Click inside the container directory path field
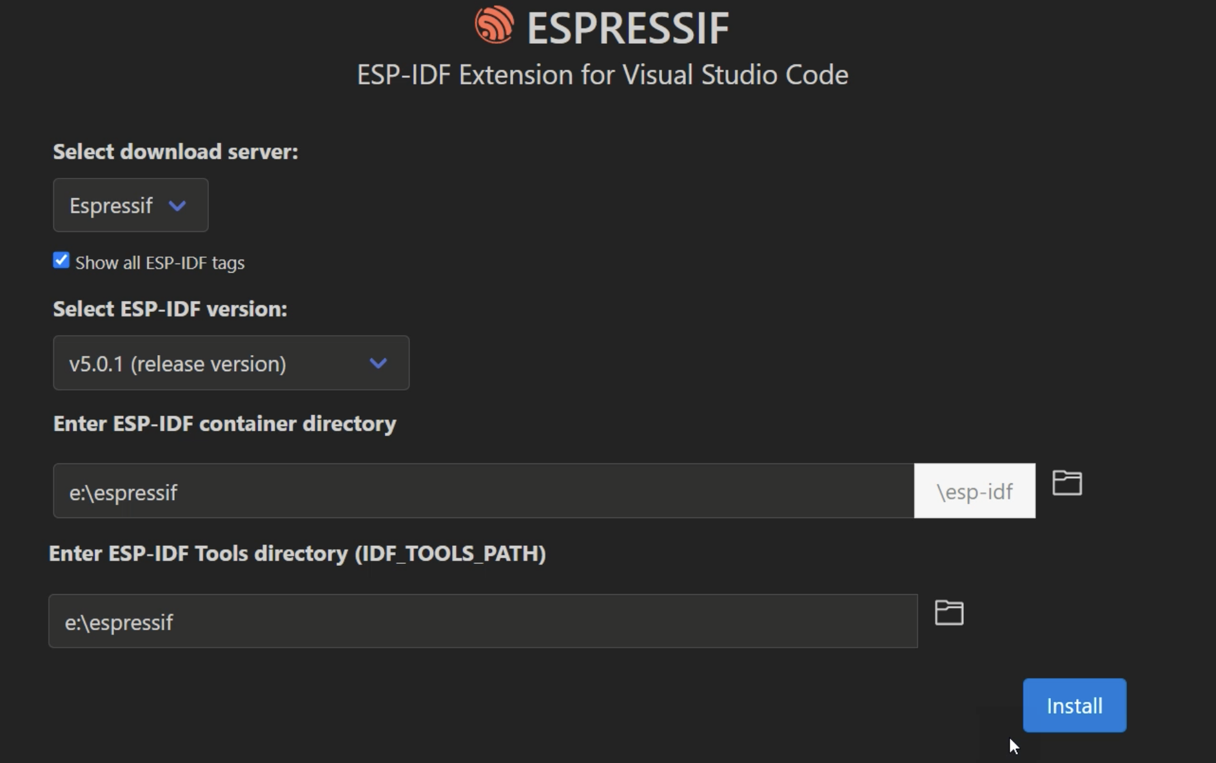 tap(451, 491)
